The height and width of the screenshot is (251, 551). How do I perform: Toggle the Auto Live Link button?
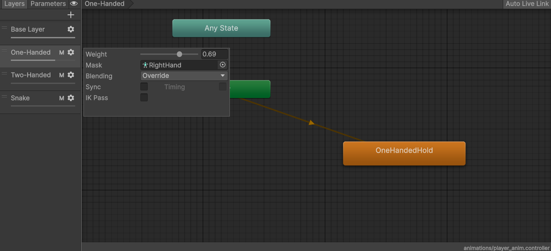pos(527,4)
